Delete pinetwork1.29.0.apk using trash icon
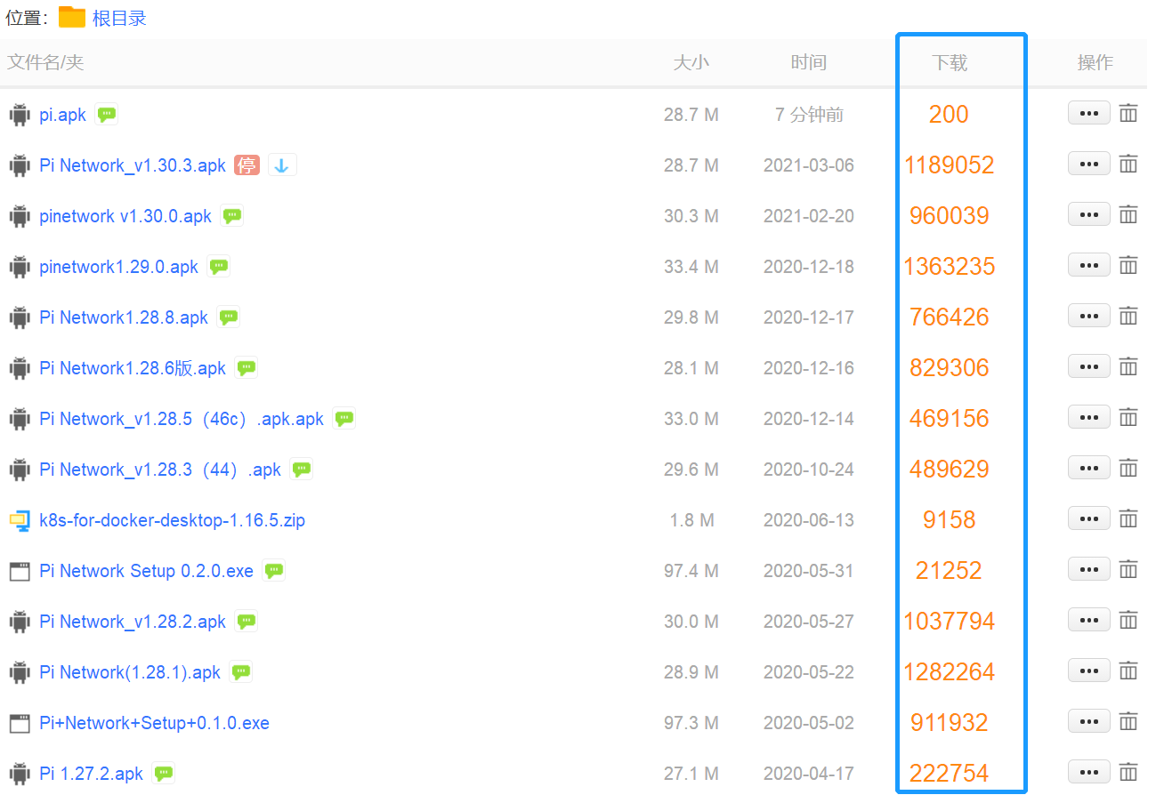 tap(1128, 265)
